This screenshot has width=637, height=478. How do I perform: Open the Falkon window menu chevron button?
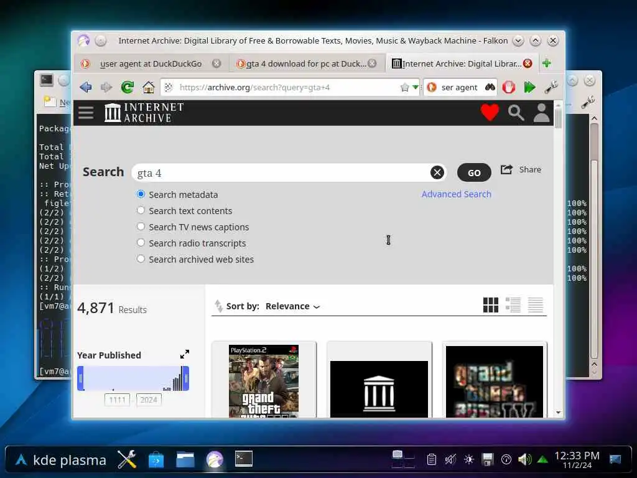coord(518,40)
